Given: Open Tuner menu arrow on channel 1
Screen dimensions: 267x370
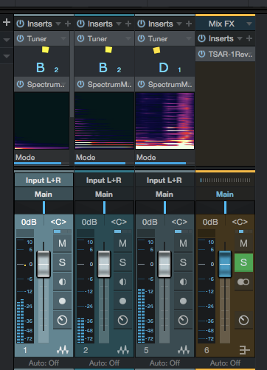Looking at the screenshot, I should coord(63,38).
